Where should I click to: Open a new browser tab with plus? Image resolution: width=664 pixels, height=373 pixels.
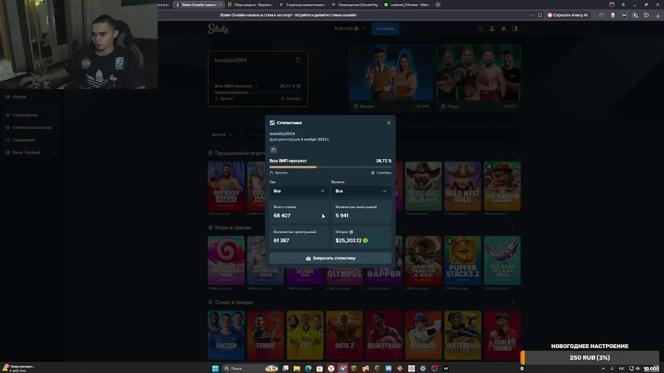point(438,5)
